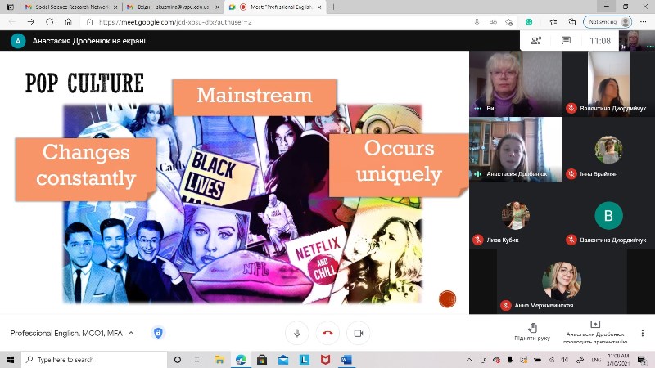Screen dimensions: 655x368
Task: Go to the browser home page
Action: pos(69,22)
